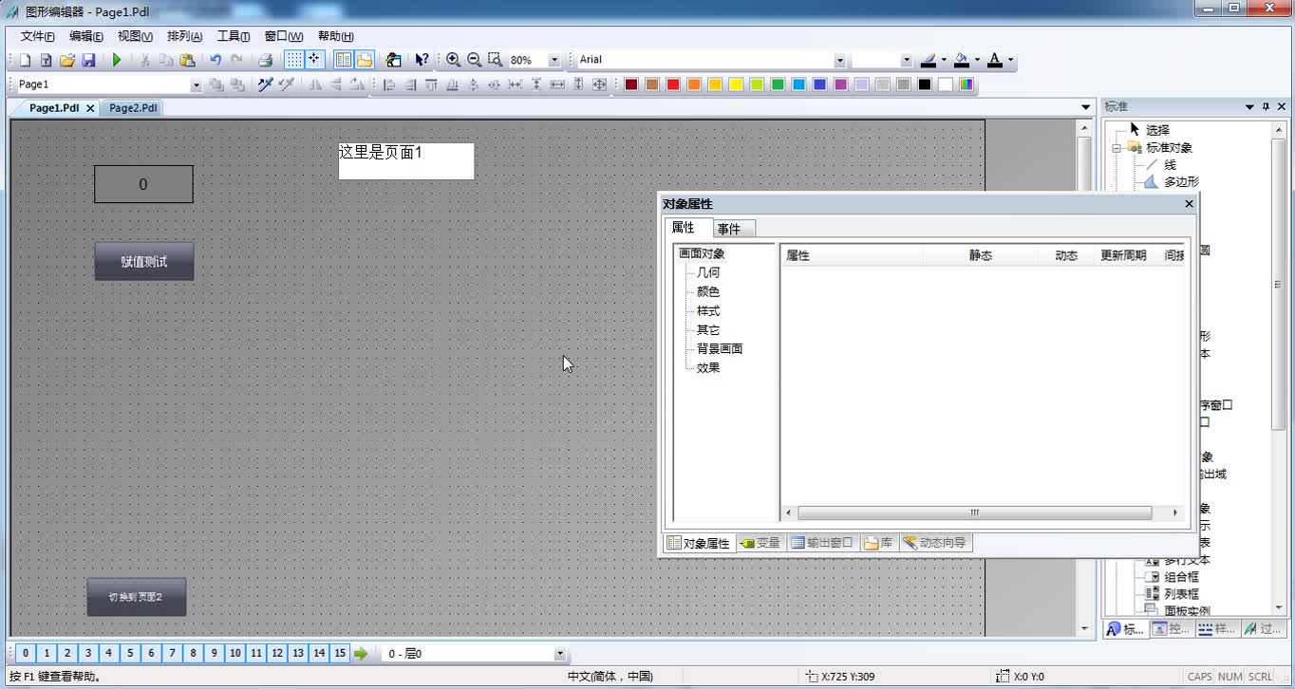Expand the line color arrow menu
This screenshot has height=689, width=1295.
(x=944, y=60)
